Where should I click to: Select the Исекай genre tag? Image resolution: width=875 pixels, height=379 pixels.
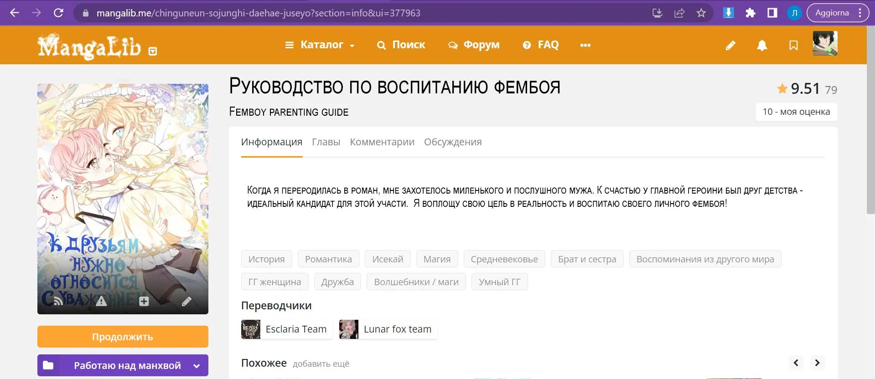[388, 259]
